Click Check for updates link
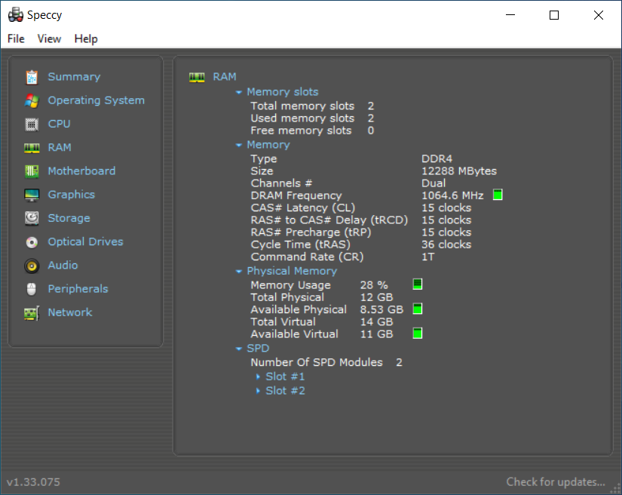This screenshot has width=622, height=495. pyautogui.click(x=556, y=482)
